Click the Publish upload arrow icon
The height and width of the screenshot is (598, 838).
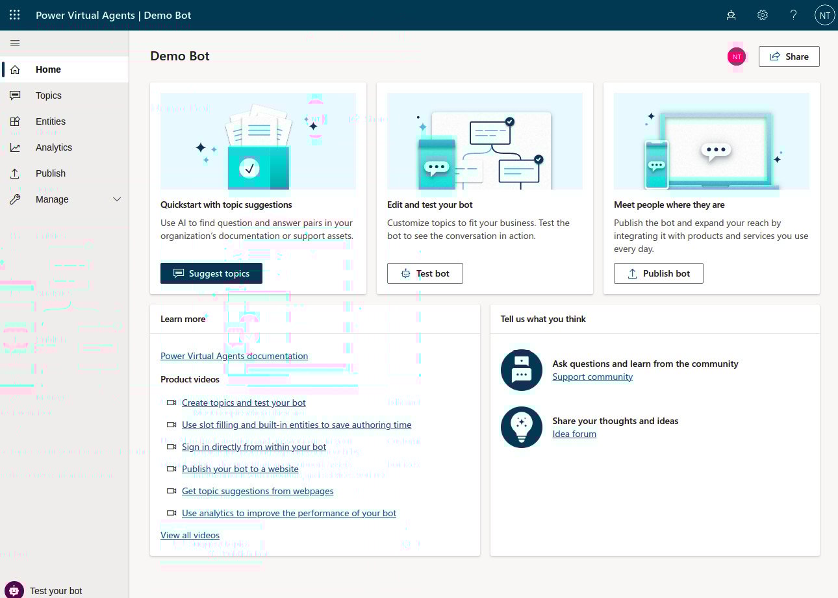(15, 173)
